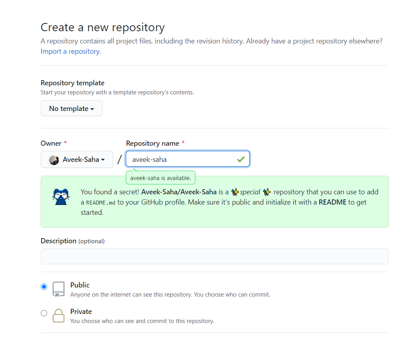The height and width of the screenshot is (342, 413).
Task: Click the green checkmark in repository name field
Action: [241, 159]
